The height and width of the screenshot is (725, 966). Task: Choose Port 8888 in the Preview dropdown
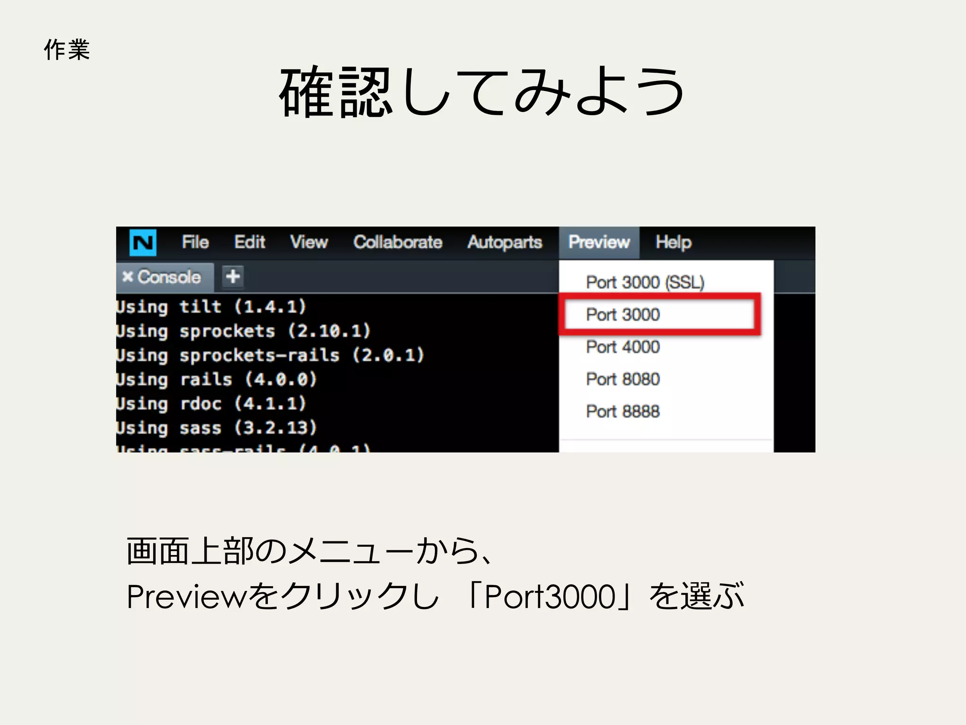pos(623,411)
